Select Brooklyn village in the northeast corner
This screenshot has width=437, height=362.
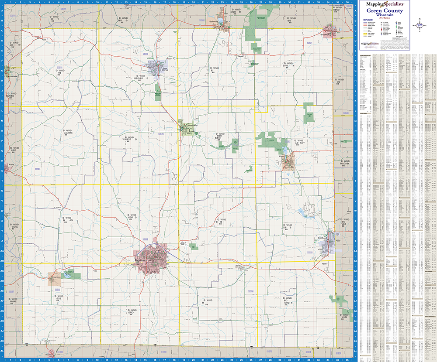click(x=337, y=33)
